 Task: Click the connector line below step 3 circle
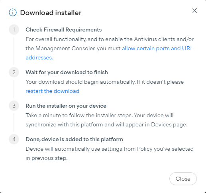[x=14, y=122]
